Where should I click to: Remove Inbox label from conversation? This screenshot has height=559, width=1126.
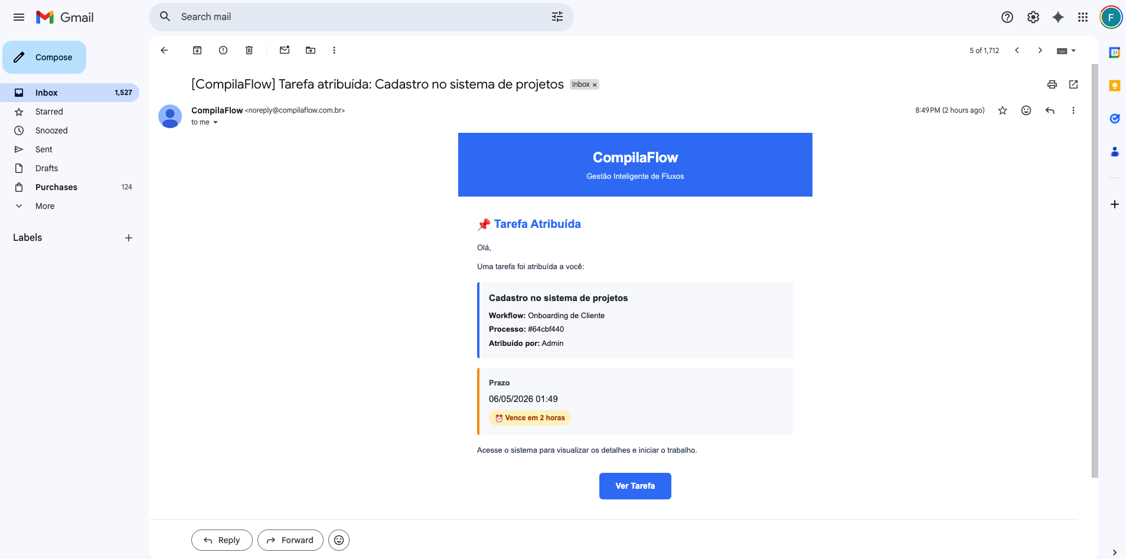(x=595, y=85)
